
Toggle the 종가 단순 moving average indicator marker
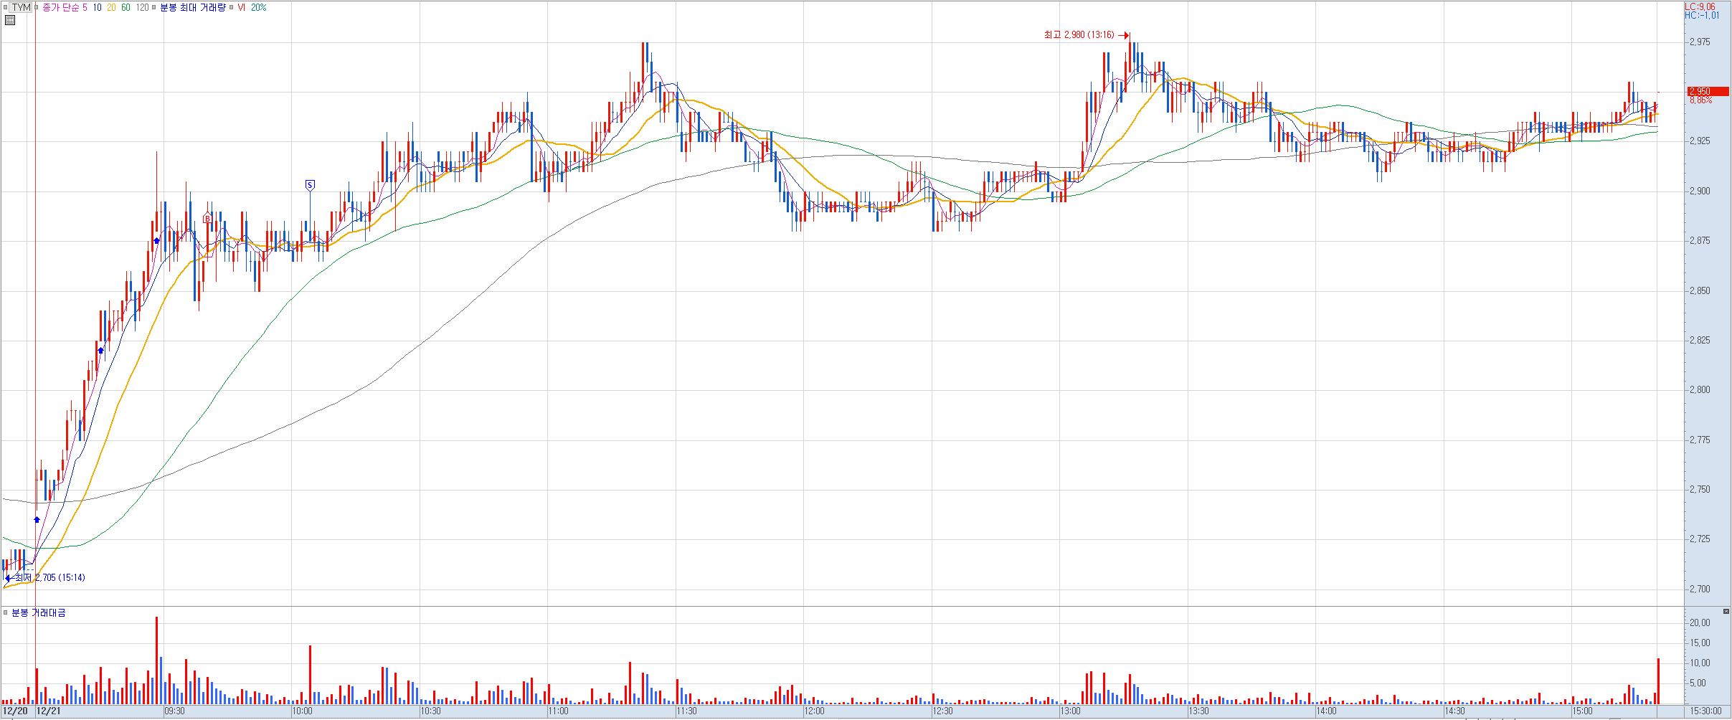click(37, 7)
